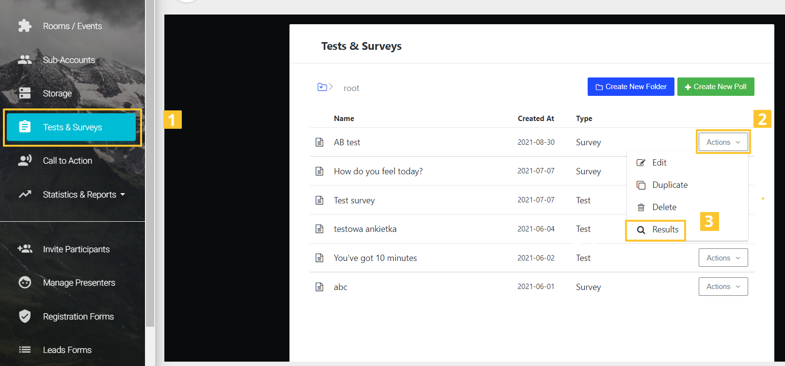Screen dimensions: 785x366
Task: Click the Type column header
Action: tap(584, 119)
